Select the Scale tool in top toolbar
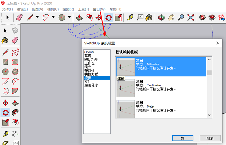The width and height of the screenshot is (226, 145). tap(118, 18)
